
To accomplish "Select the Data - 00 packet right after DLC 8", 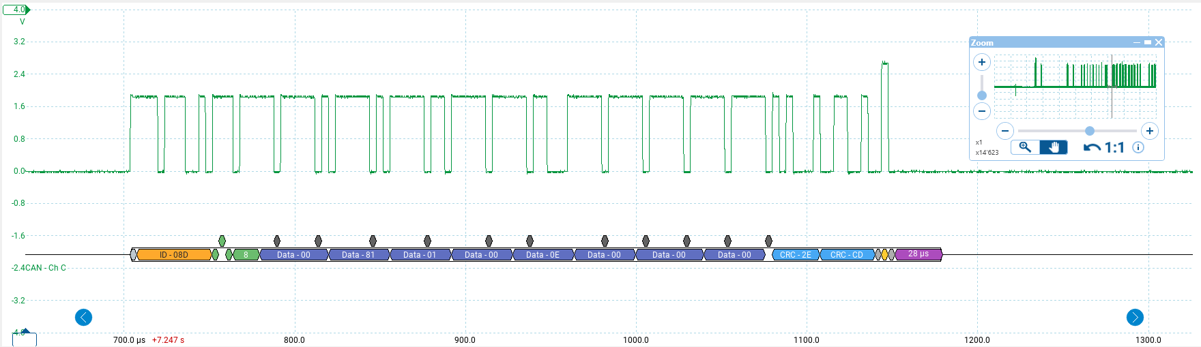I will click(294, 255).
